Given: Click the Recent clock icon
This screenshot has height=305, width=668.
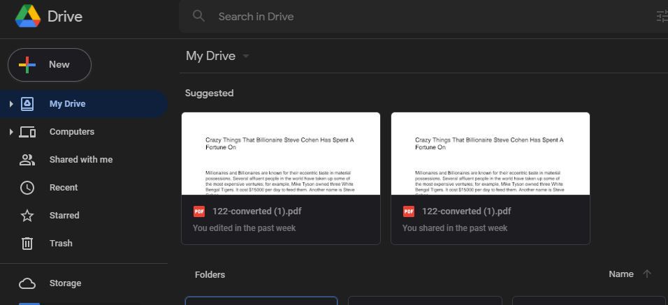Looking at the screenshot, I should [x=27, y=188].
